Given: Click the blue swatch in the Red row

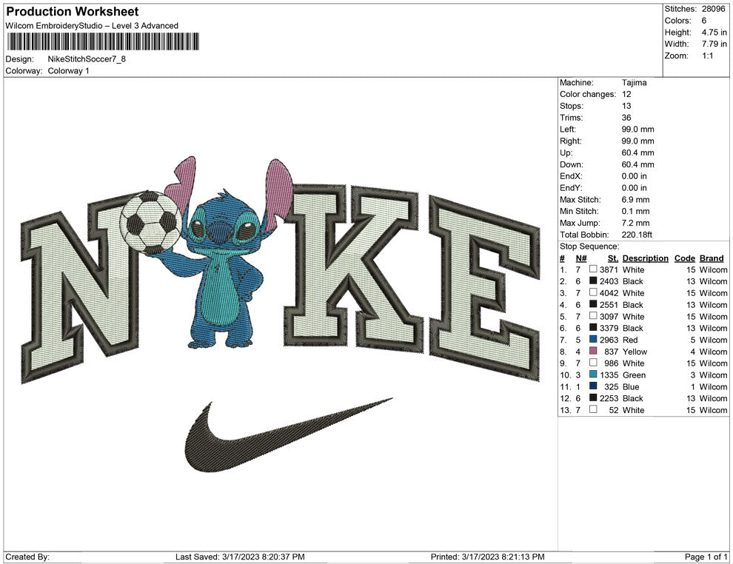Looking at the screenshot, I should 593,339.
